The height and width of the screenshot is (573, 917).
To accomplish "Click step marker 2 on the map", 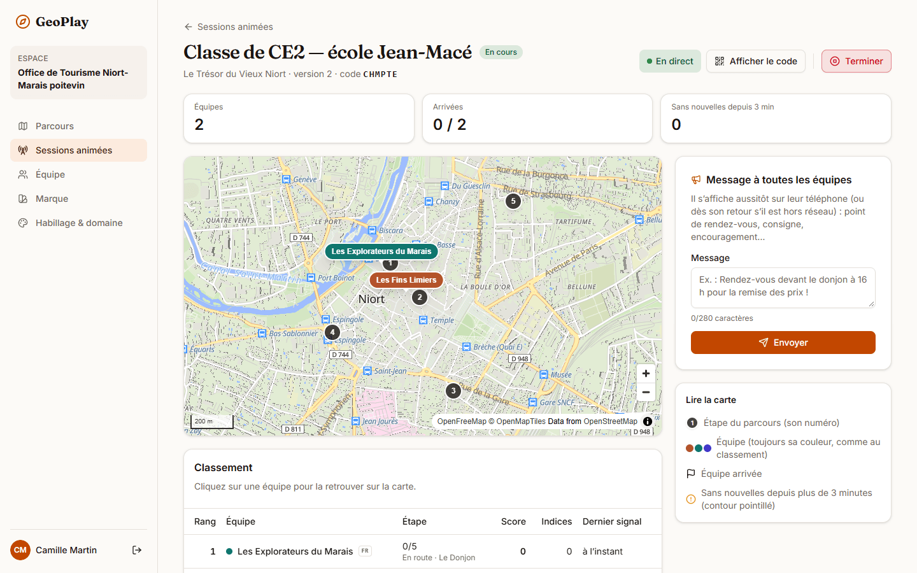I will 420,297.
